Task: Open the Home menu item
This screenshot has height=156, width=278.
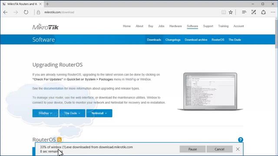Action: [127, 26]
